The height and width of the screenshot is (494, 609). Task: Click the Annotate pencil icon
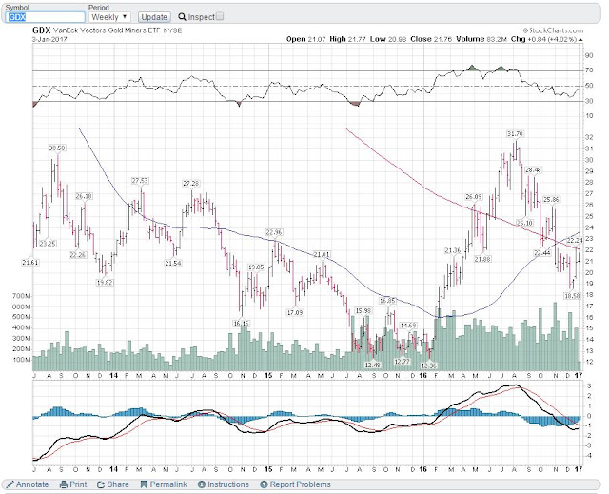[10, 484]
